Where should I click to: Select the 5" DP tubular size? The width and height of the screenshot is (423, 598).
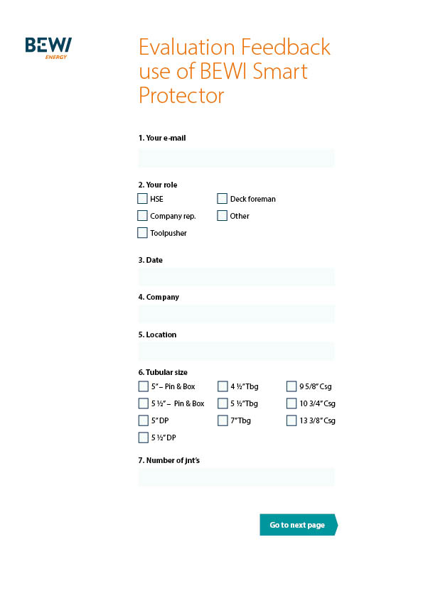click(144, 420)
